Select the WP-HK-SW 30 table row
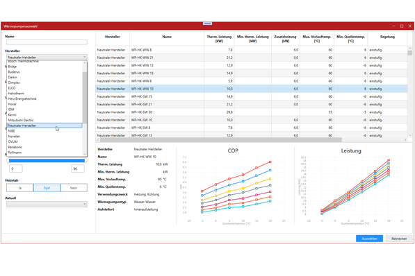The image size is (415, 276). (252, 112)
